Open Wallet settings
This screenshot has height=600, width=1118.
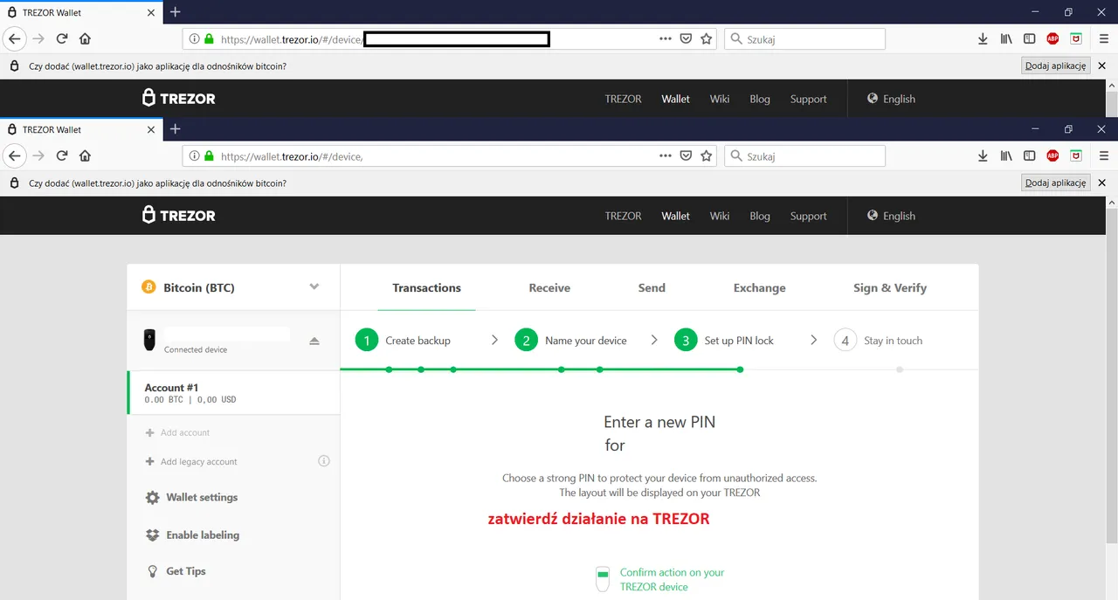pyautogui.click(x=191, y=497)
